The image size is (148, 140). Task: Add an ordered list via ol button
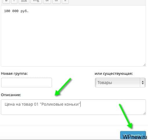pos(56,1)
